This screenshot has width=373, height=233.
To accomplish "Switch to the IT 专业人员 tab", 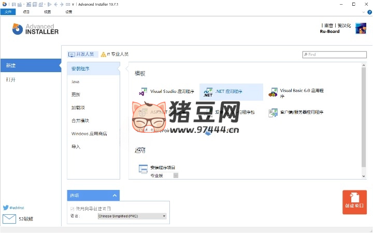I will (115, 54).
